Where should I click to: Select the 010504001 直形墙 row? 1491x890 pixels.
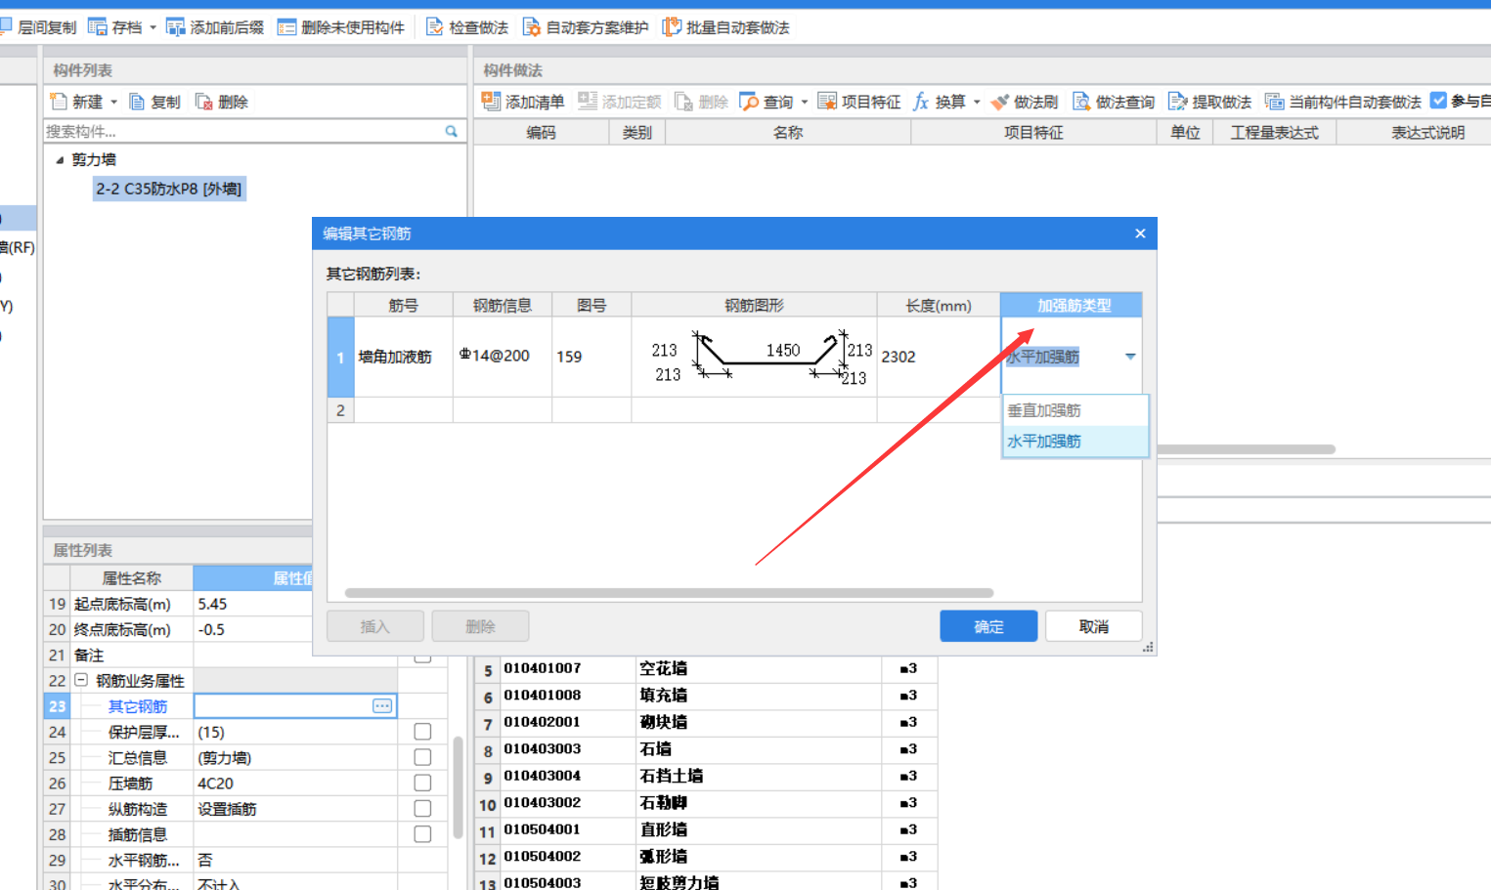click(x=706, y=829)
